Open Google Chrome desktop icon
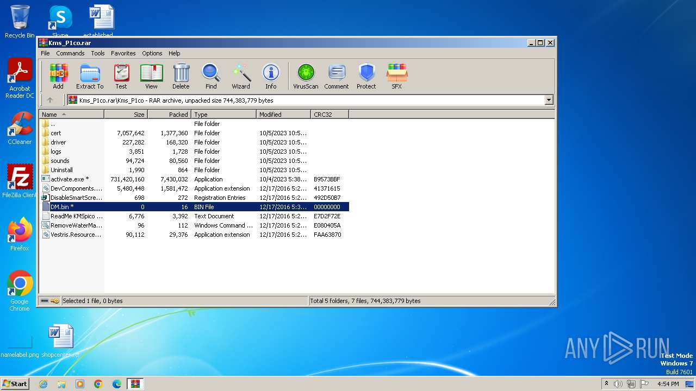 tap(20, 291)
